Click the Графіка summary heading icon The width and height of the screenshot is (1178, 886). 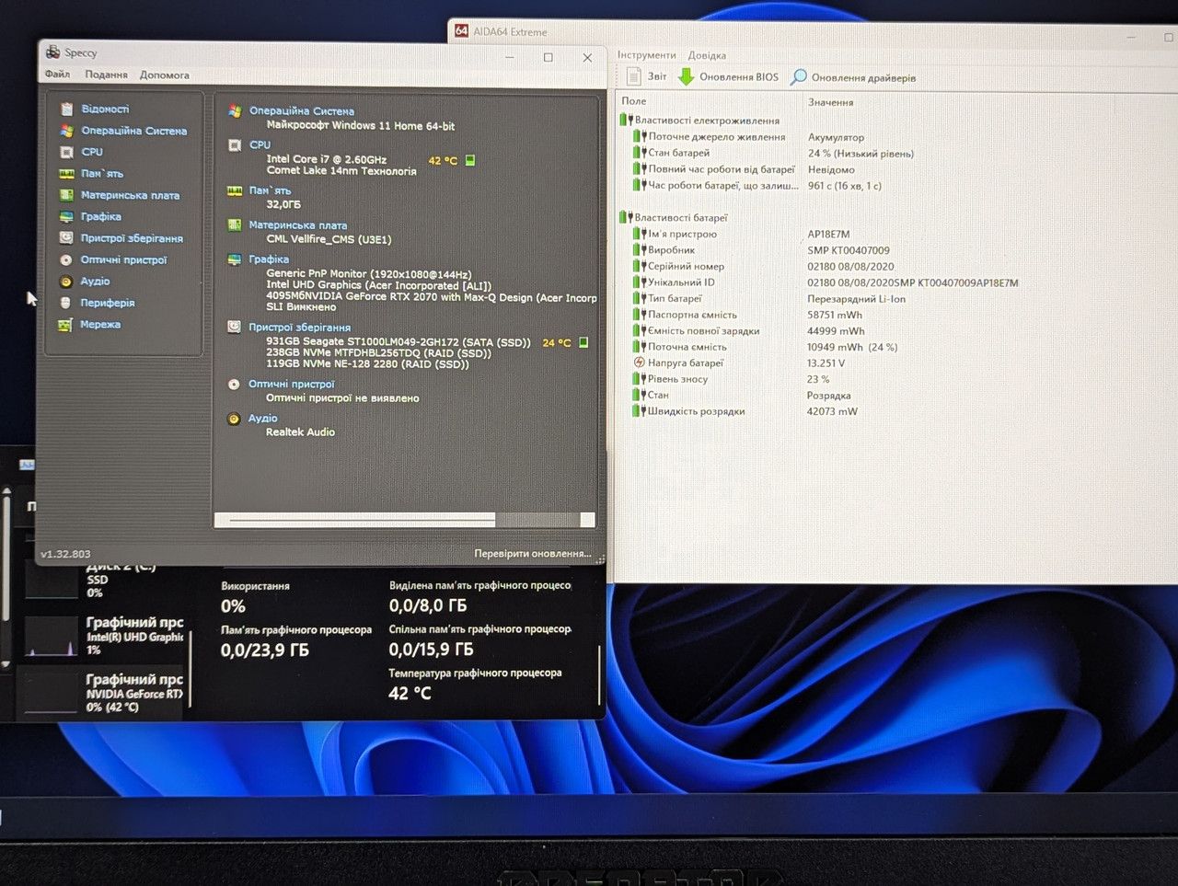(x=235, y=259)
